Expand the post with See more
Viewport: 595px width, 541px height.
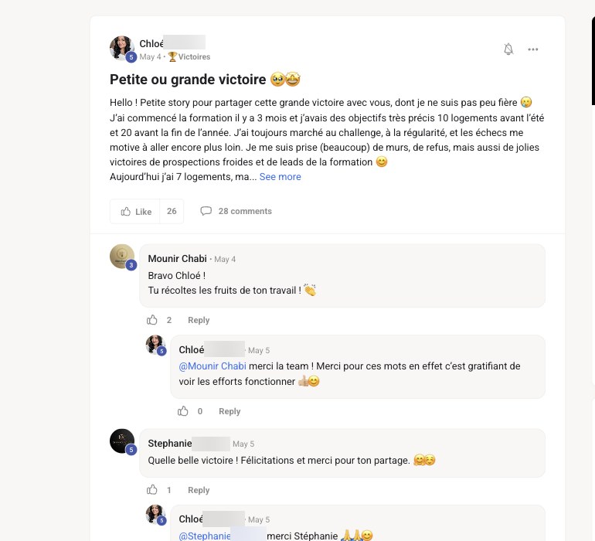280,177
